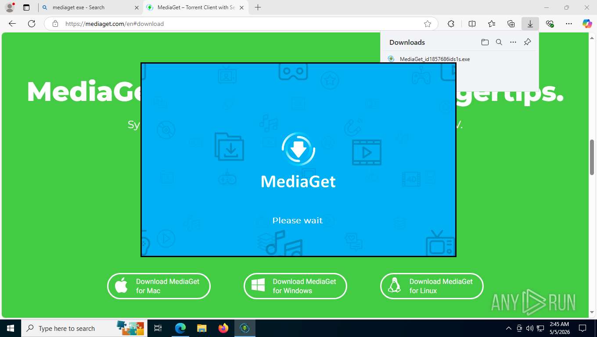This screenshot has width=597, height=337.
Task: Click the address bar showing mediaget.com
Action: pyautogui.click(x=241, y=24)
